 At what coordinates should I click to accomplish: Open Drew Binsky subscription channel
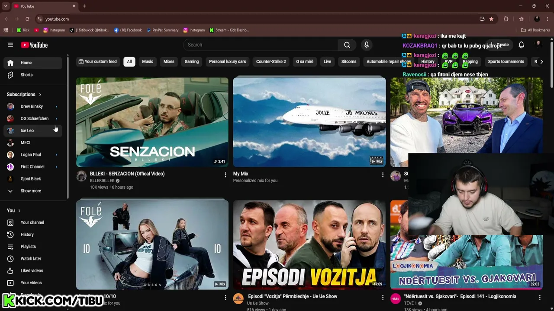click(33, 106)
